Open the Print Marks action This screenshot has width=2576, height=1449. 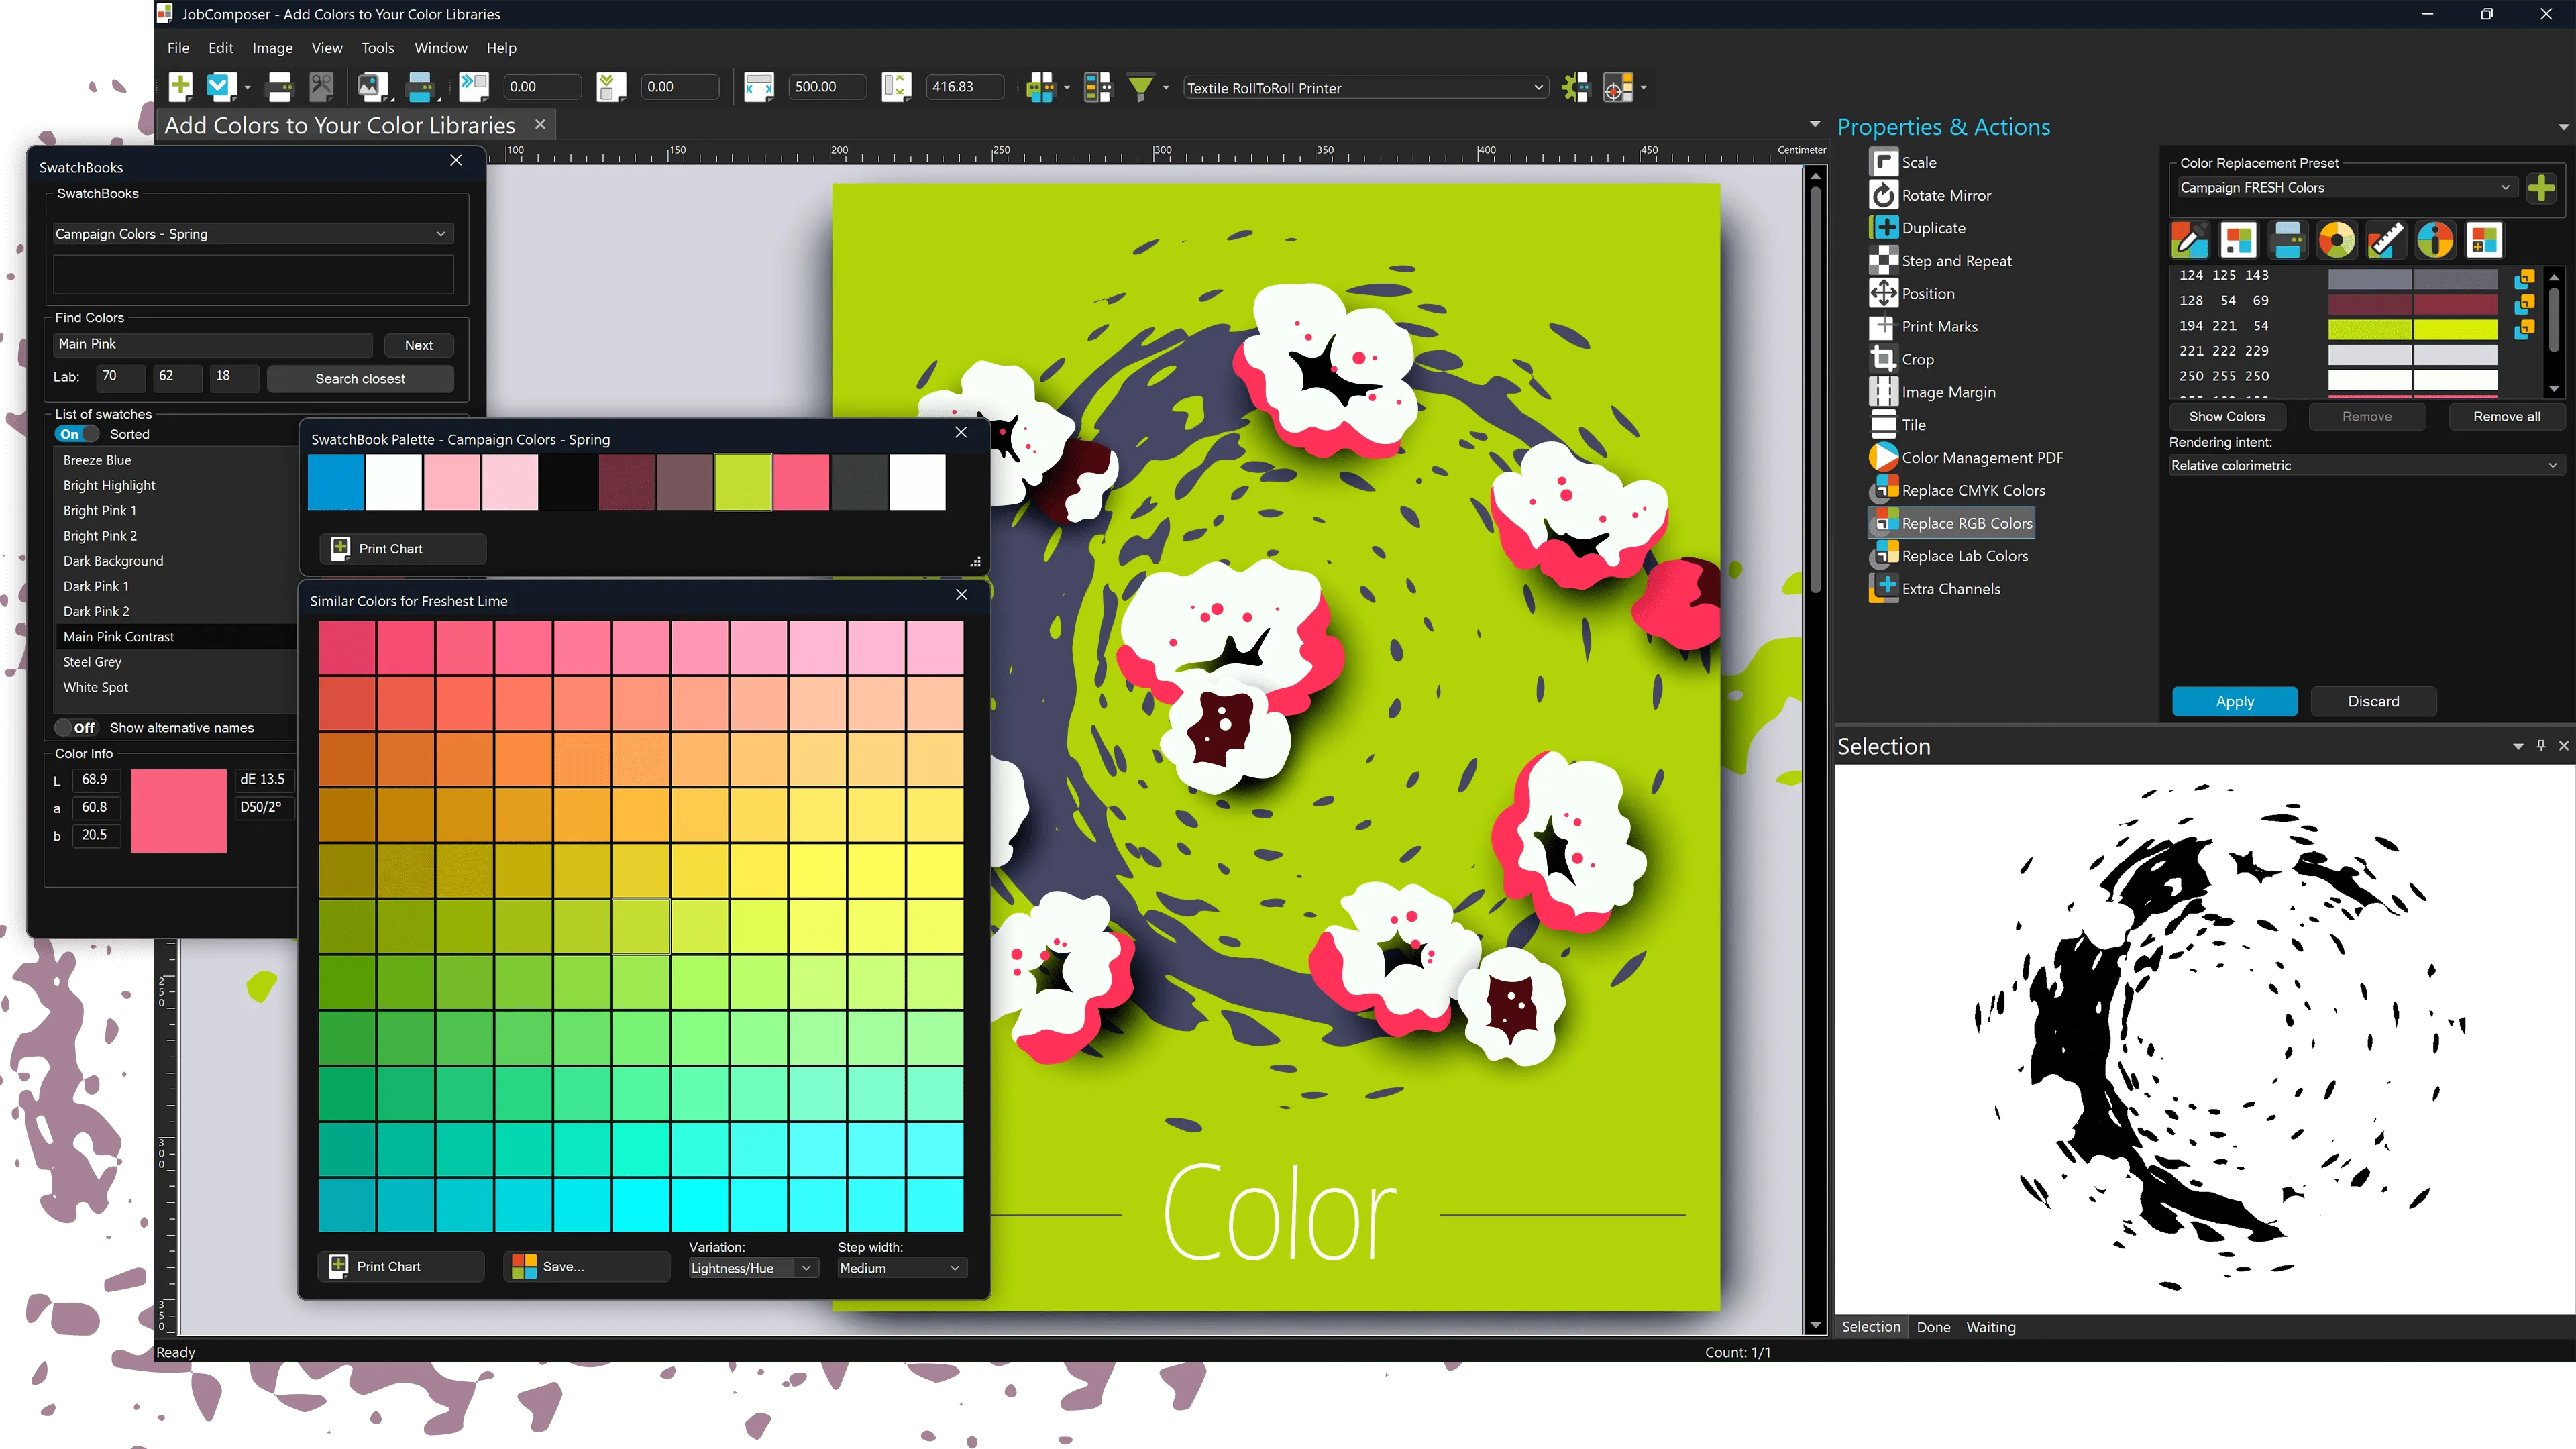[x=1924, y=327]
